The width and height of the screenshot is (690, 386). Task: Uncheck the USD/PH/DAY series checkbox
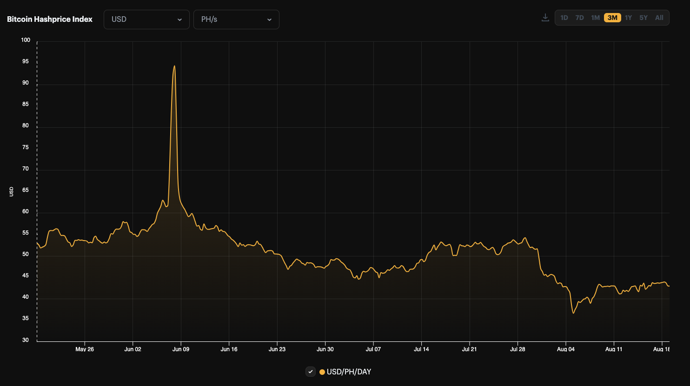click(311, 372)
